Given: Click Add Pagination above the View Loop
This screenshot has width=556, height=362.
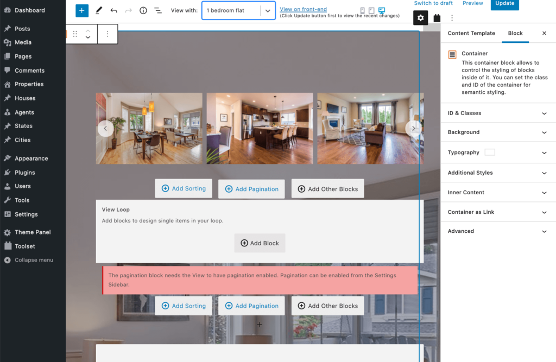Looking at the screenshot, I should click(x=251, y=189).
